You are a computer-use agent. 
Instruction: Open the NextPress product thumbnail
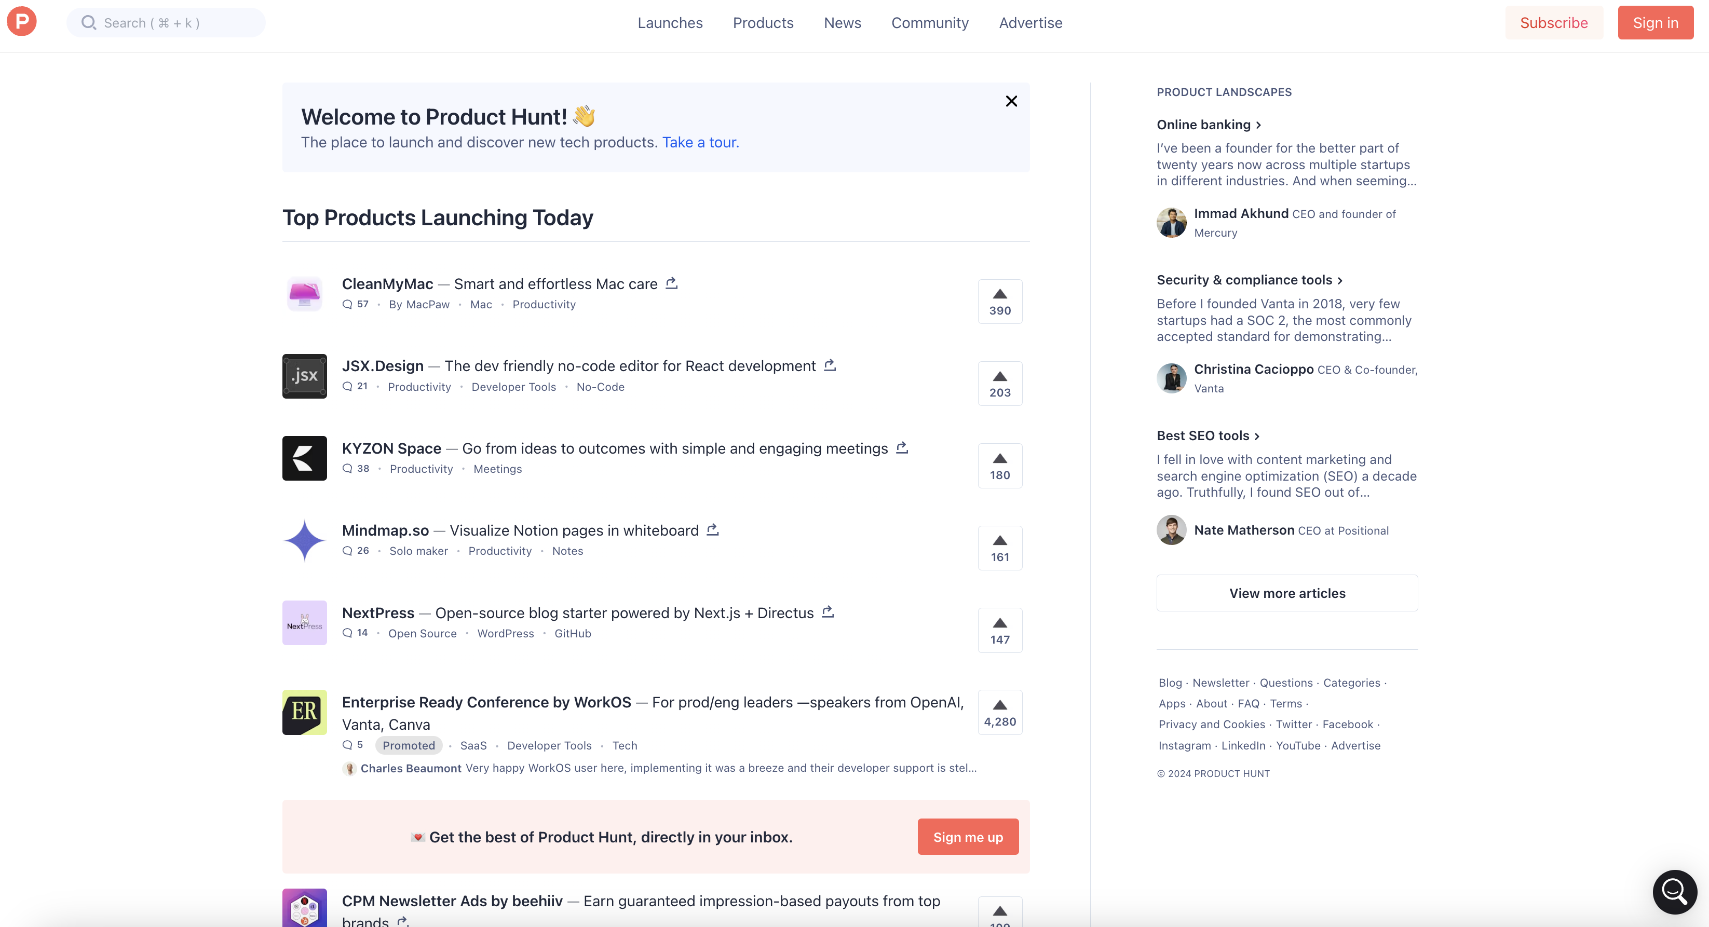tap(305, 623)
